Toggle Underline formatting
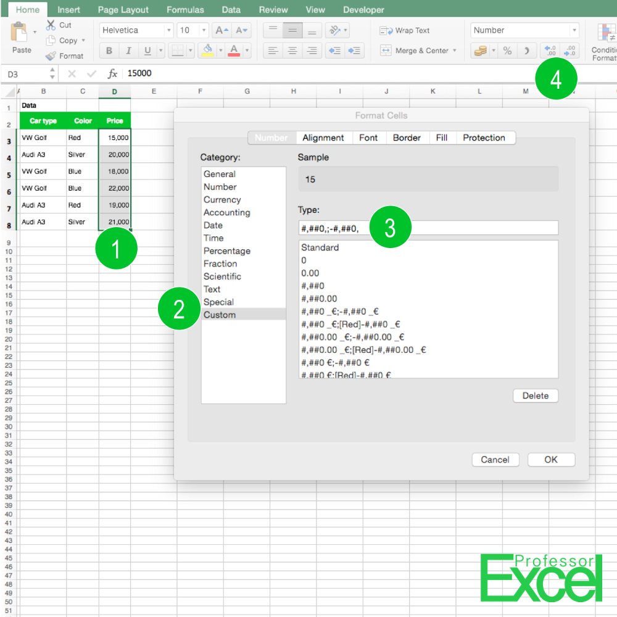Viewport: 617px width, 617px height. coord(147,51)
